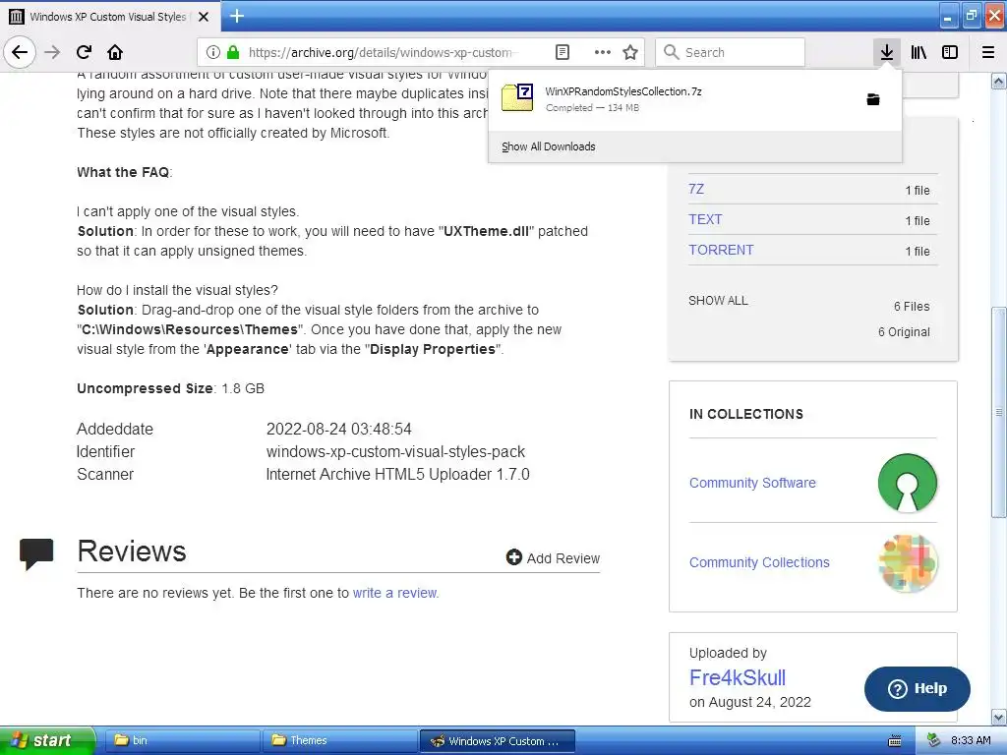Click the IN COLLECTIONS heading
Viewport: 1007px width, 755px height.
click(x=746, y=414)
